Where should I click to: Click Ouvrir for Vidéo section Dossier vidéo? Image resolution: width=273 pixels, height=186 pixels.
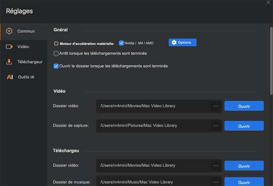click(244, 106)
